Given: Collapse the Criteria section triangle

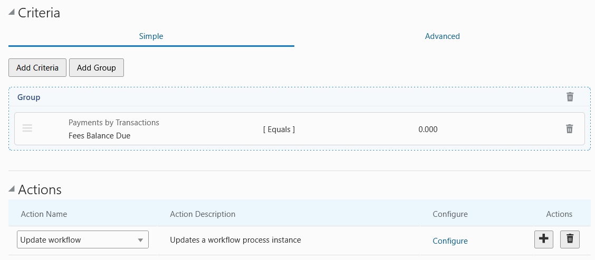Looking at the screenshot, I should click(12, 13).
